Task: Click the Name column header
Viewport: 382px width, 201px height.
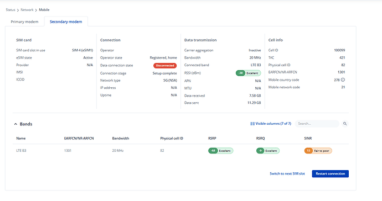Action: (21, 138)
